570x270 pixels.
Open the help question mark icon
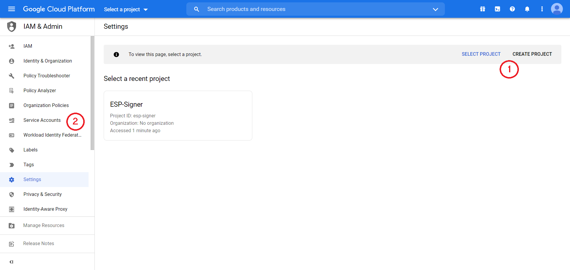click(x=512, y=9)
